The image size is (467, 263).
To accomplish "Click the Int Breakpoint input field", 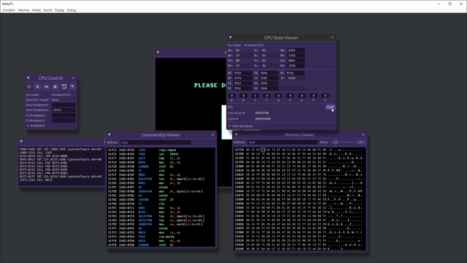I will [63, 115].
